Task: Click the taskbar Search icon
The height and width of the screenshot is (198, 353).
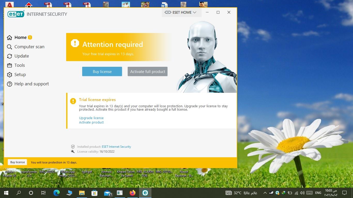Action: pyautogui.click(x=19, y=193)
